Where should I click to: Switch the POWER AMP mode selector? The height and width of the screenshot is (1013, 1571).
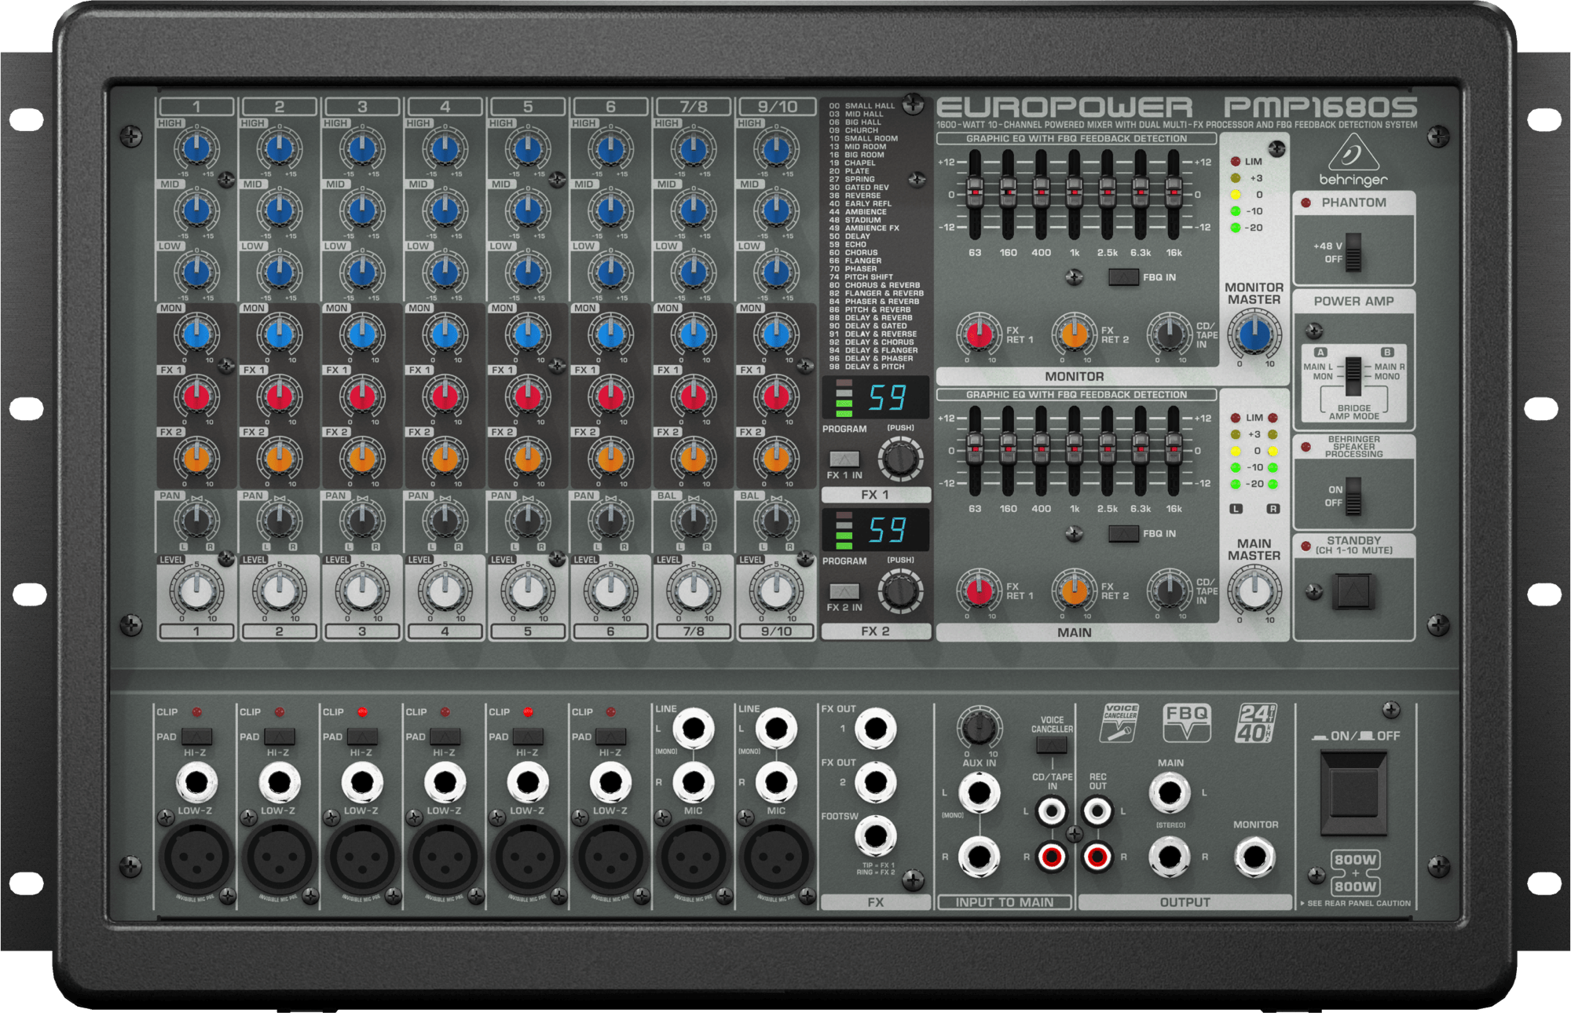point(1353,376)
